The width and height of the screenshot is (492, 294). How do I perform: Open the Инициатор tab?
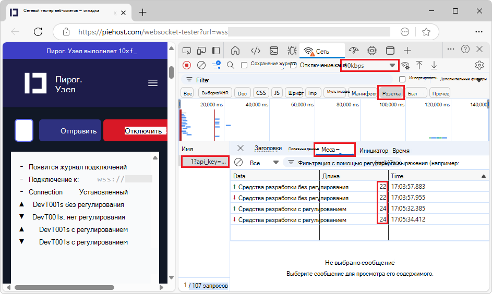374,151
